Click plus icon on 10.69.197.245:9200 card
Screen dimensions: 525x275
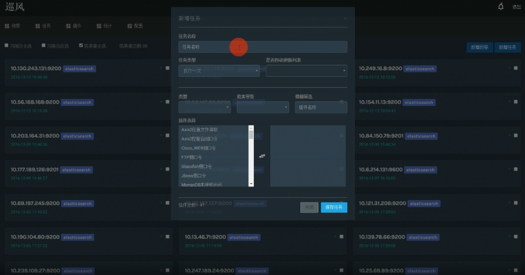(x=161, y=203)
